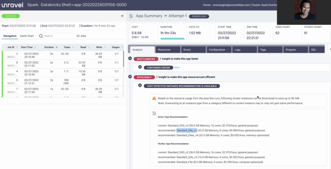331x169 pixels.
Task: Open the Resources tab
Action: point(168,50)
